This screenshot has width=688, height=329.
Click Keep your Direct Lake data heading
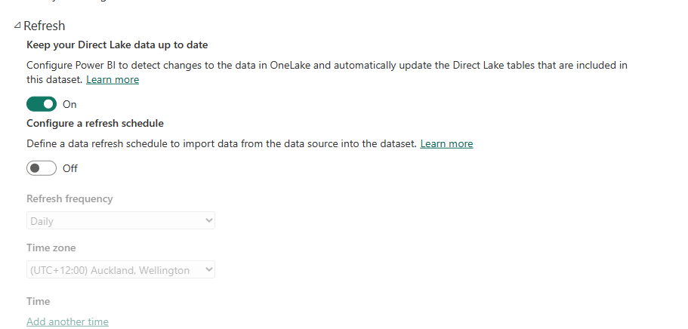[x=117, y=45]
